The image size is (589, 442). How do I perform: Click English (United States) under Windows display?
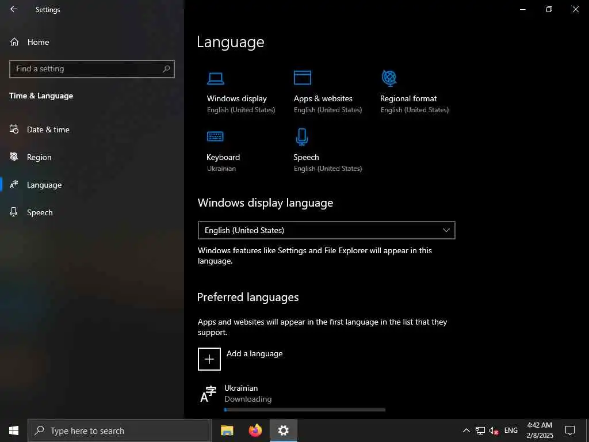[241, 110]
